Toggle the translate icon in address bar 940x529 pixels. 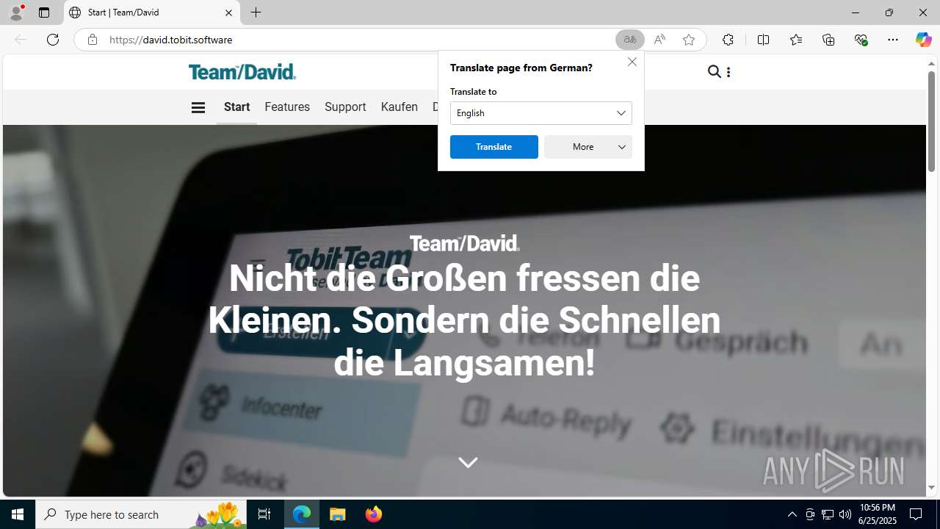coord(629,40)
